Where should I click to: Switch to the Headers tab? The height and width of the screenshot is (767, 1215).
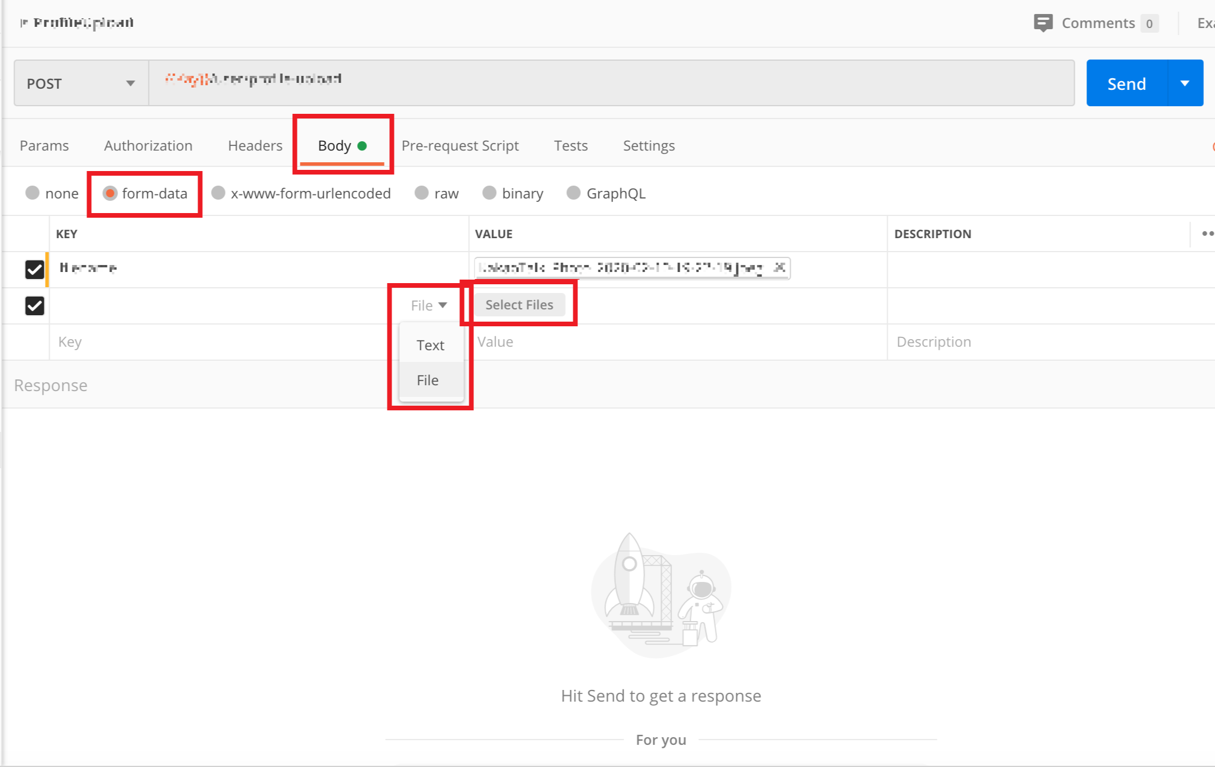click(x=255, y=145)
